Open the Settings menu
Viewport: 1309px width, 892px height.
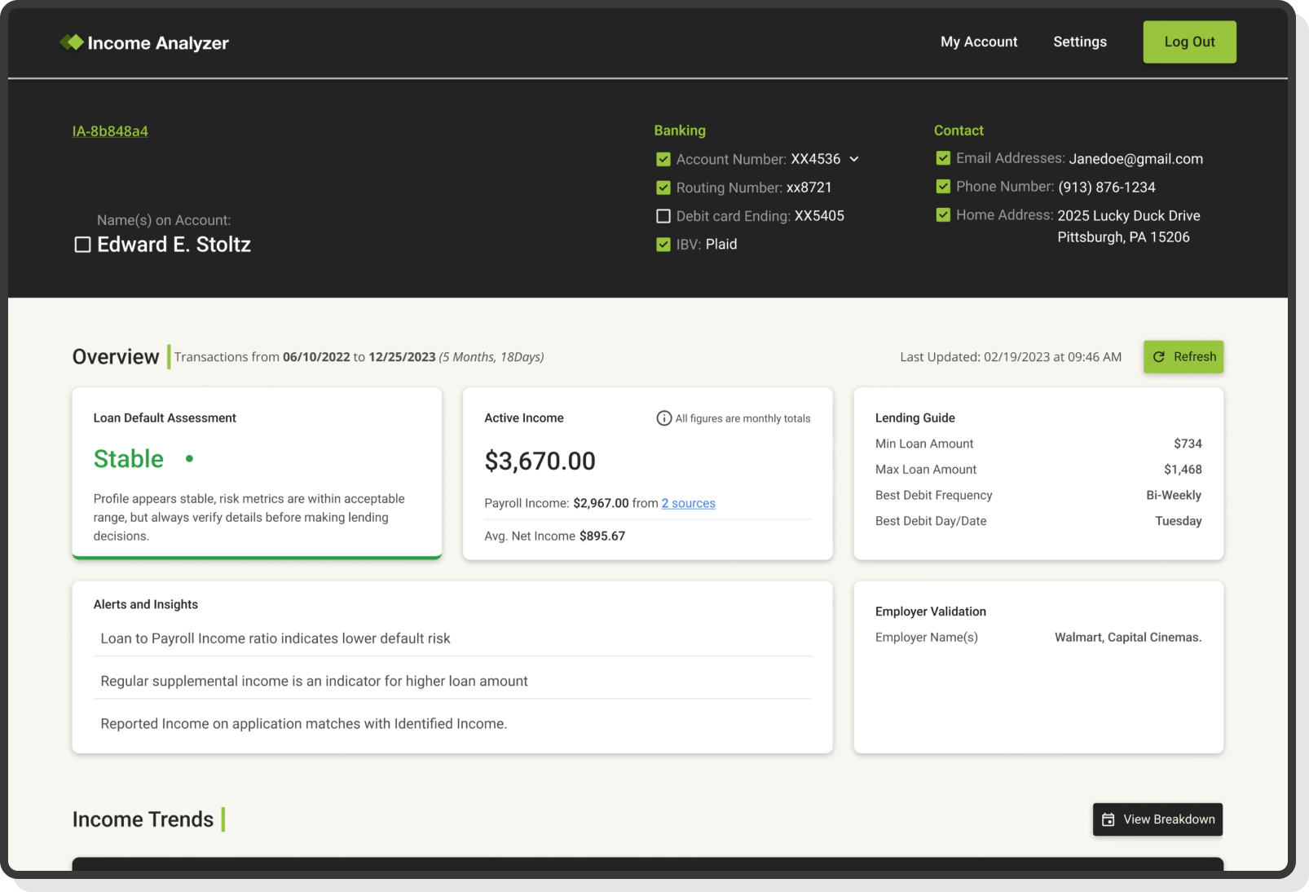pos(1079,42)
